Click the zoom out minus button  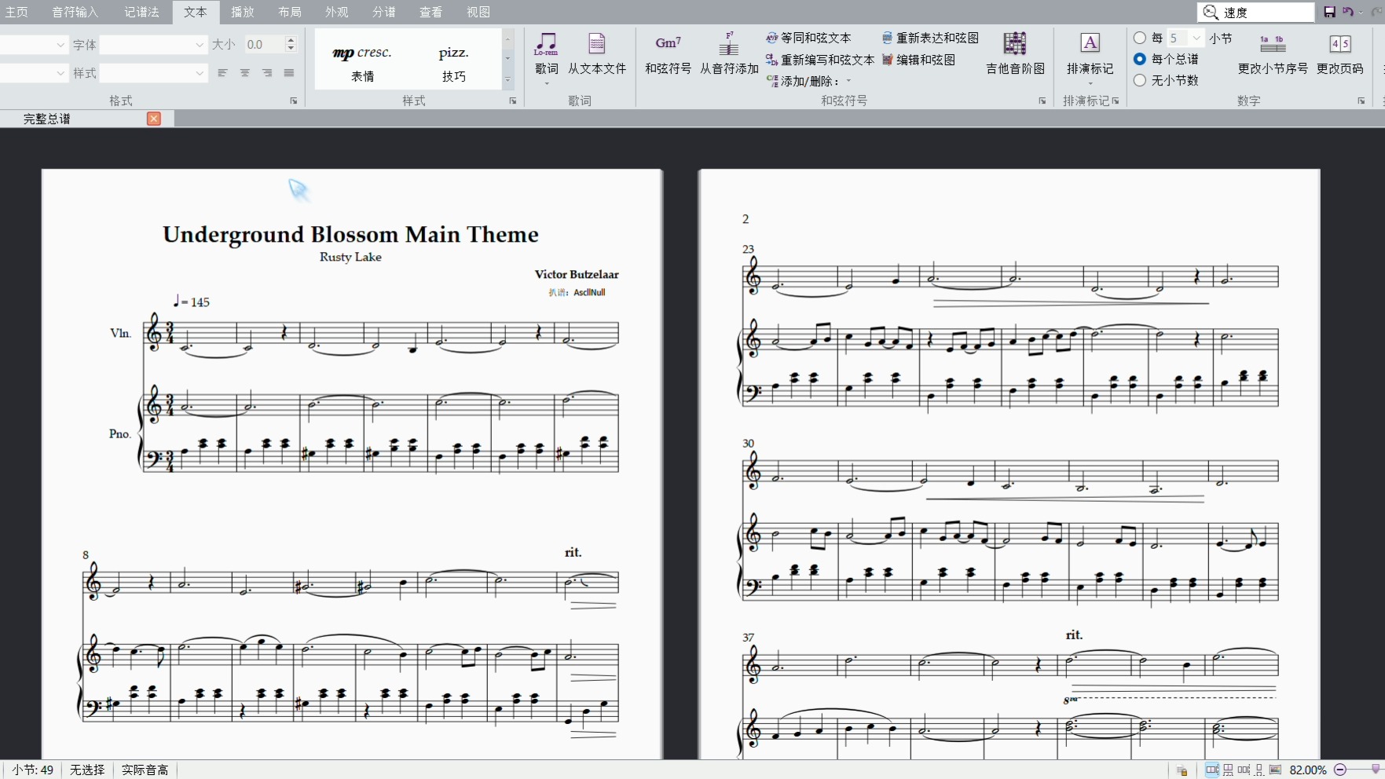click(1340, 770)
